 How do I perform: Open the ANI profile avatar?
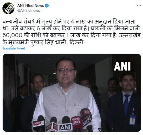(8, 8)
